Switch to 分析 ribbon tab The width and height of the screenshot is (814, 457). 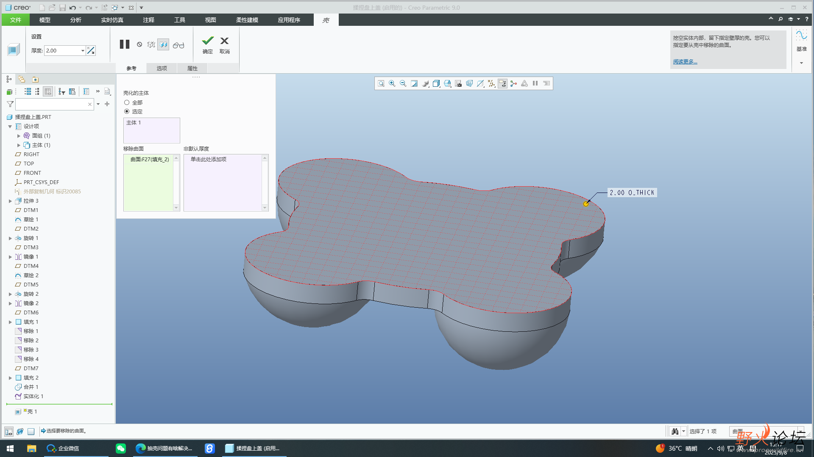pos(76,20)
